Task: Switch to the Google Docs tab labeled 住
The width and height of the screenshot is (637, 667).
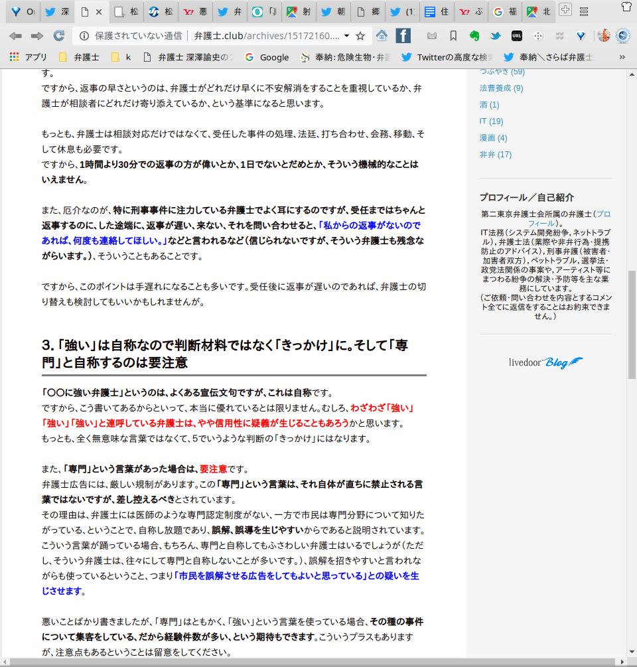Action: [x=437, y=11]
